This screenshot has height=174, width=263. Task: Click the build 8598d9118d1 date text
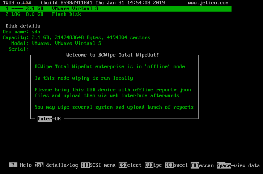103,3
